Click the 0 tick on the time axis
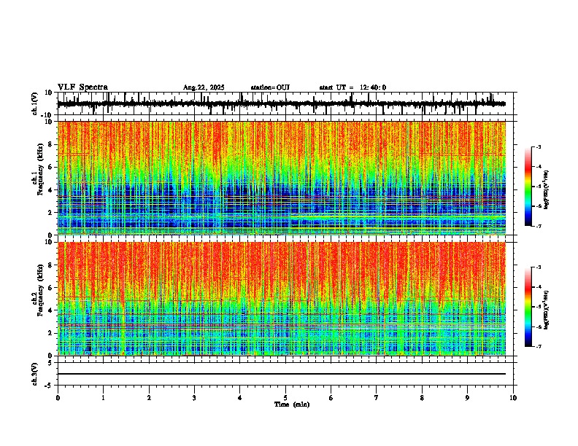578x446 pixels. (58, 398)
